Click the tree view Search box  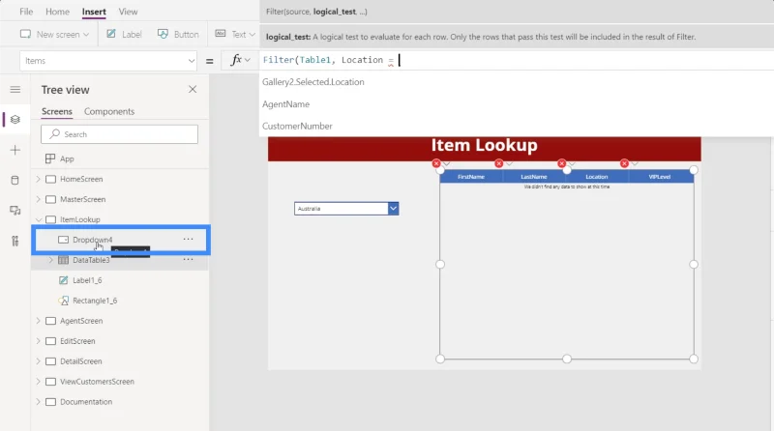pos(119,134)
